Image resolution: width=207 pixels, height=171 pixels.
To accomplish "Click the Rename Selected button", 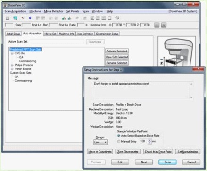I will [x=117, y=63].
